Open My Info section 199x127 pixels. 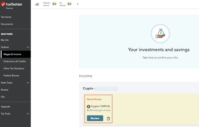coord(5,40)
